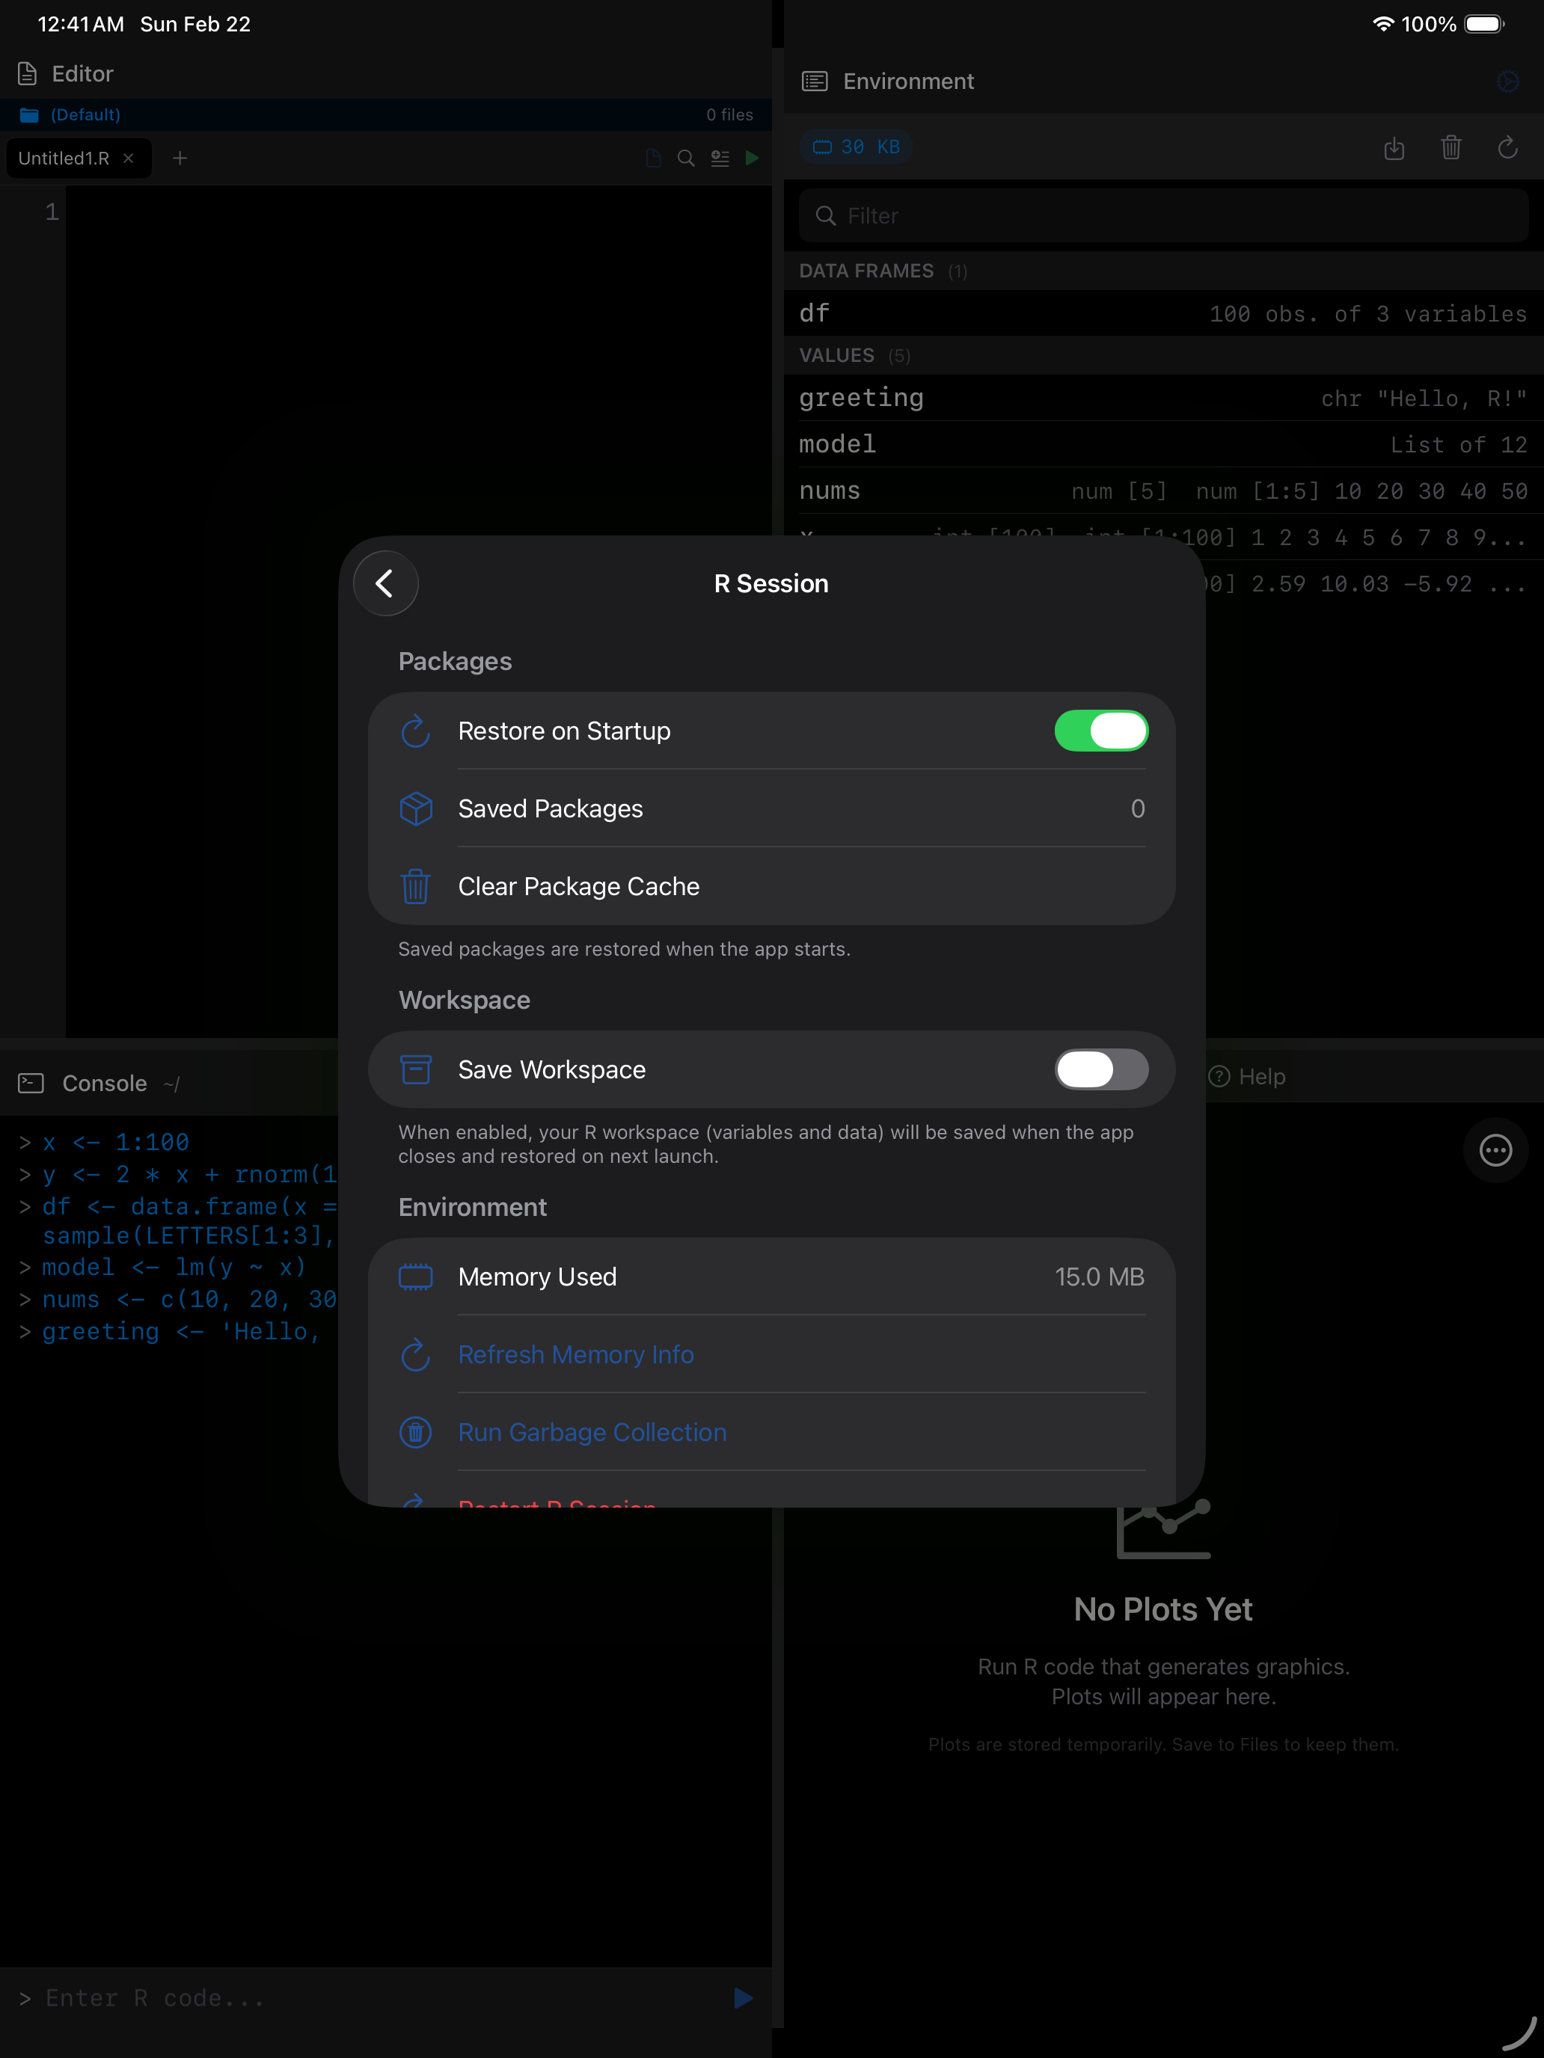Enable Save Workspace
This screenshot has width=1544, height=2058.
coord(1101,1070)
